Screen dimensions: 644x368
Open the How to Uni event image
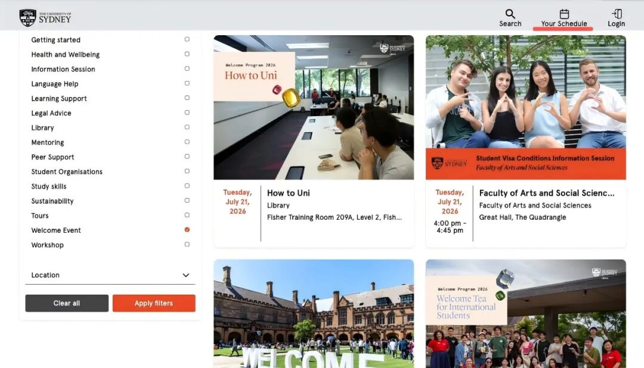tap(314, 108)
